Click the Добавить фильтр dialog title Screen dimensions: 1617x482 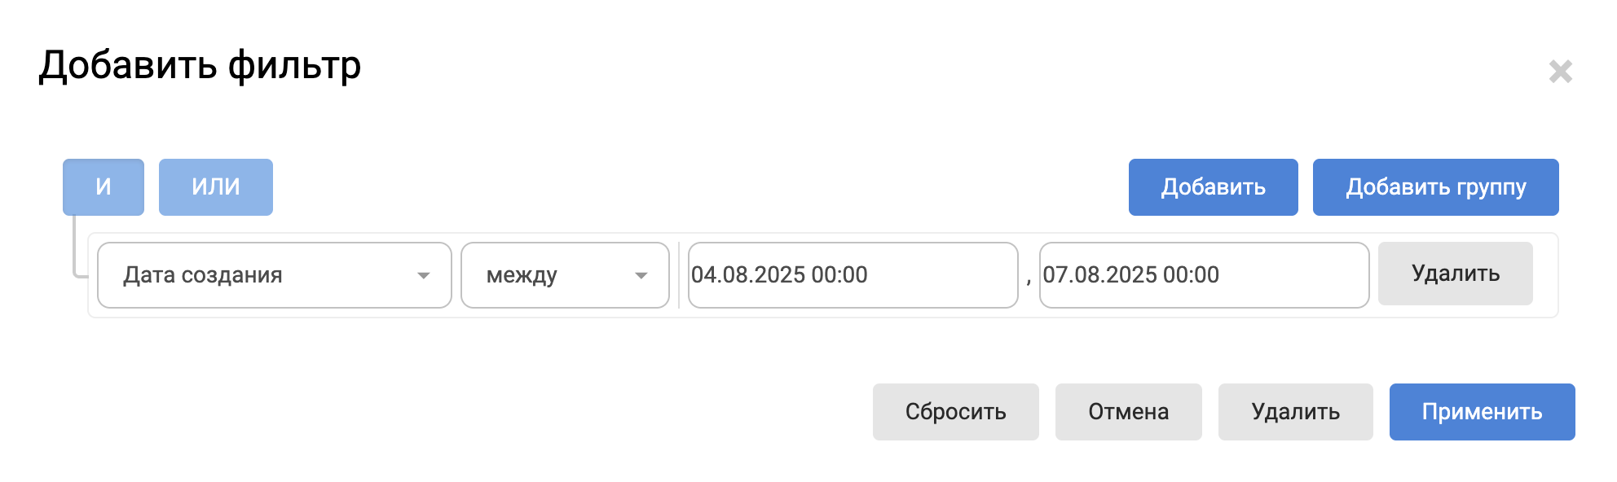pyautogui.click(x=200, y=65)
